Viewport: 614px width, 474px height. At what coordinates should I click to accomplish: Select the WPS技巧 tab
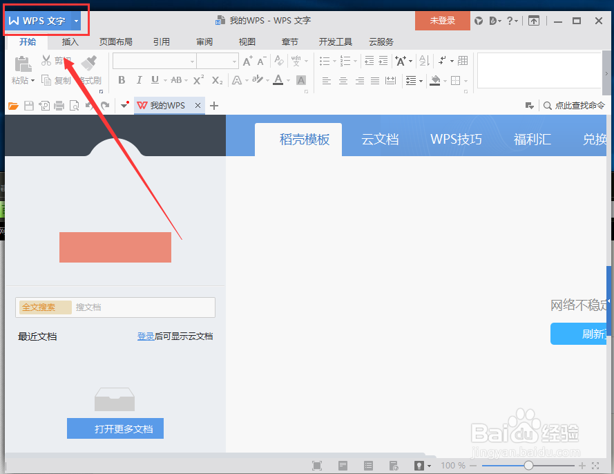457,140
